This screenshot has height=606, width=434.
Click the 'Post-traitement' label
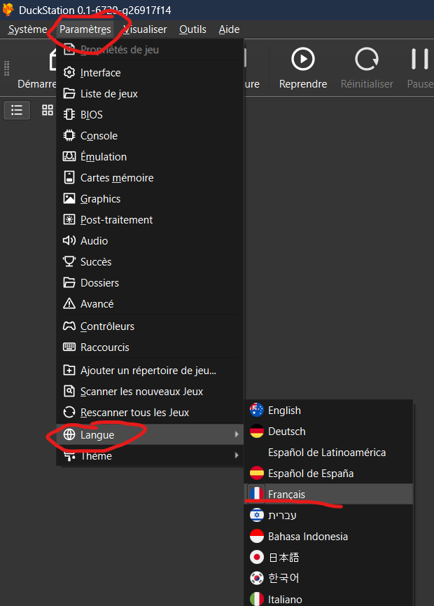click(x=117, y=220)
